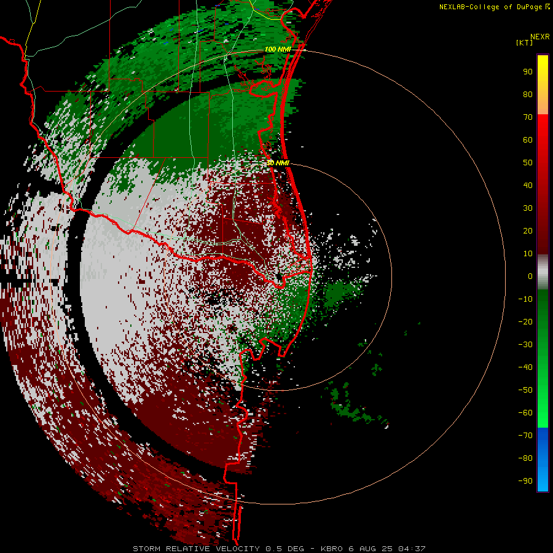This screenshot has width=553, height=553.
Task: Click the -30 value on velocity scale
Action: click(525, 345)
